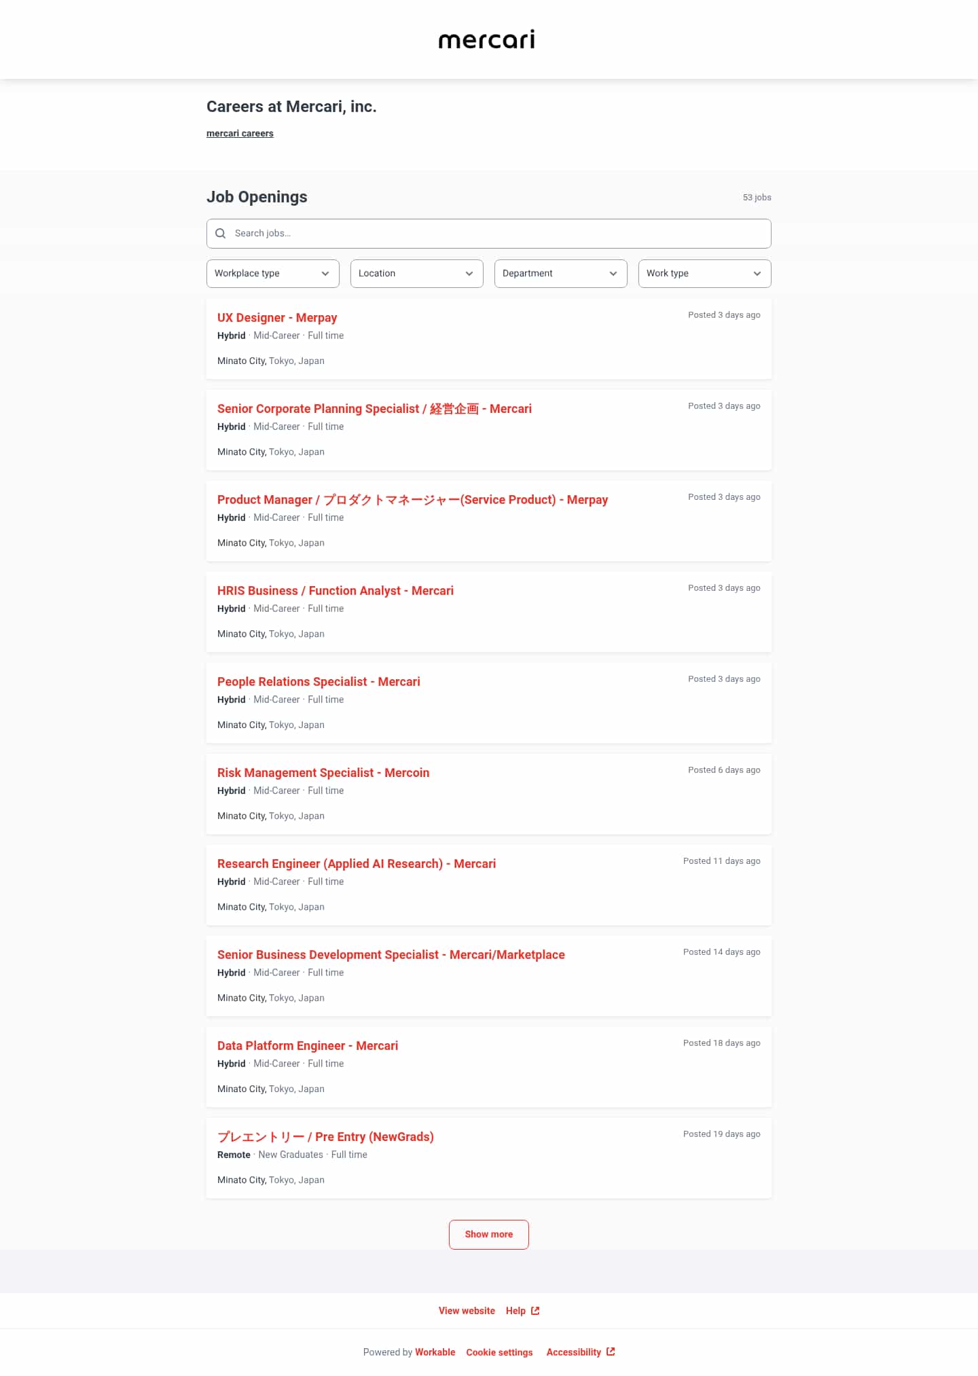Click the Location chevron arrow
The height and width of the screenshot is (1376, 978).
pyautogui.click(x=469, y=274)
